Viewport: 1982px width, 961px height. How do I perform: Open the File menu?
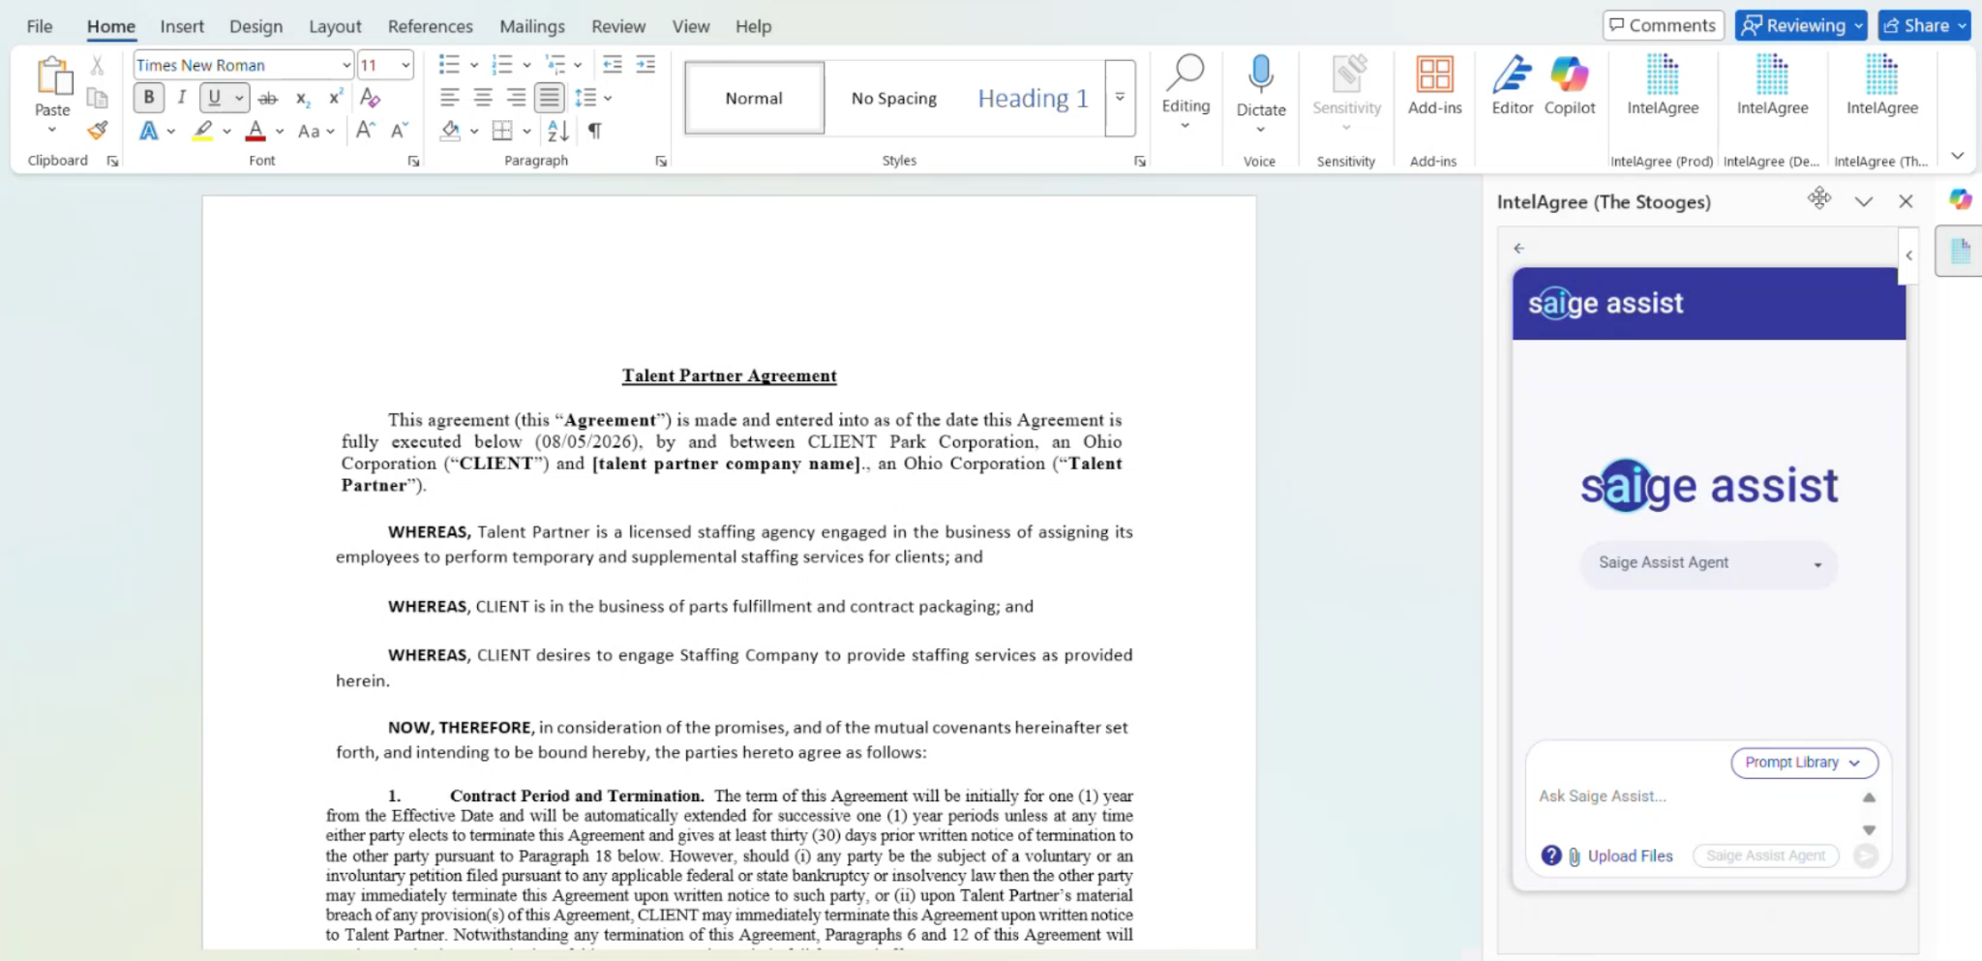click(40, 26)
